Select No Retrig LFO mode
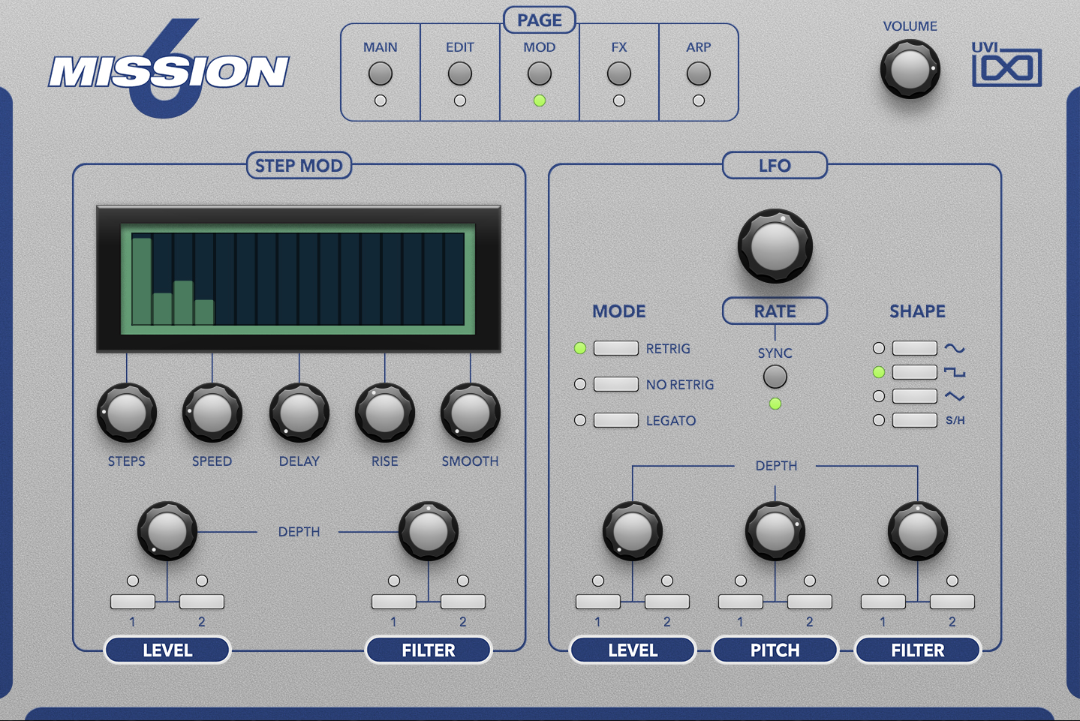Viewport: 1080px width, 721px height. click(615, 384)
